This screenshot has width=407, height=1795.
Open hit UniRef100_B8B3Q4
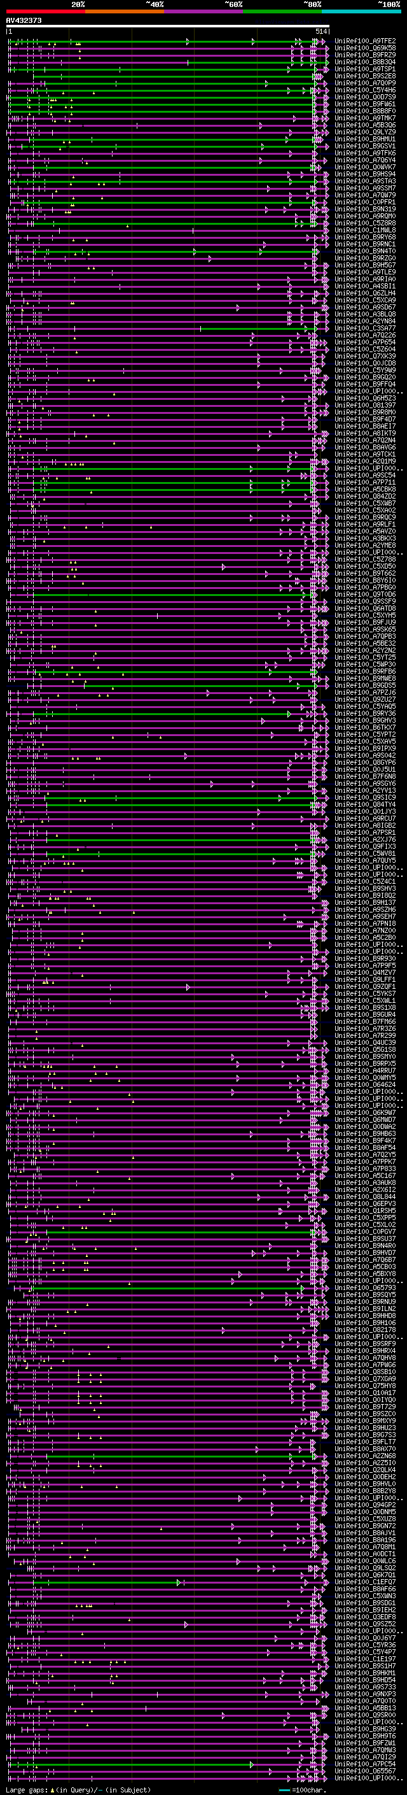pyautogui.click(x=365, y=62)
